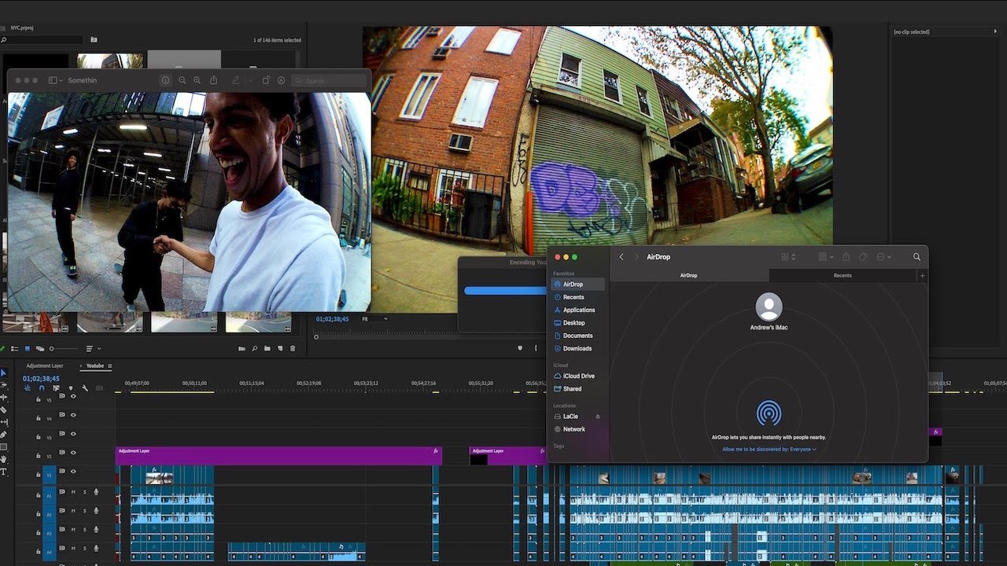Select the Type tool
The height and width of the screenshot is (566, 1007).
tap(4, 472)
